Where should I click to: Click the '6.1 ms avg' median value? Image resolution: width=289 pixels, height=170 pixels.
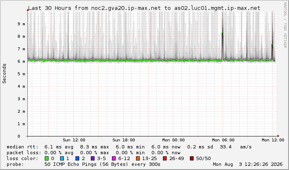(59, 147)
